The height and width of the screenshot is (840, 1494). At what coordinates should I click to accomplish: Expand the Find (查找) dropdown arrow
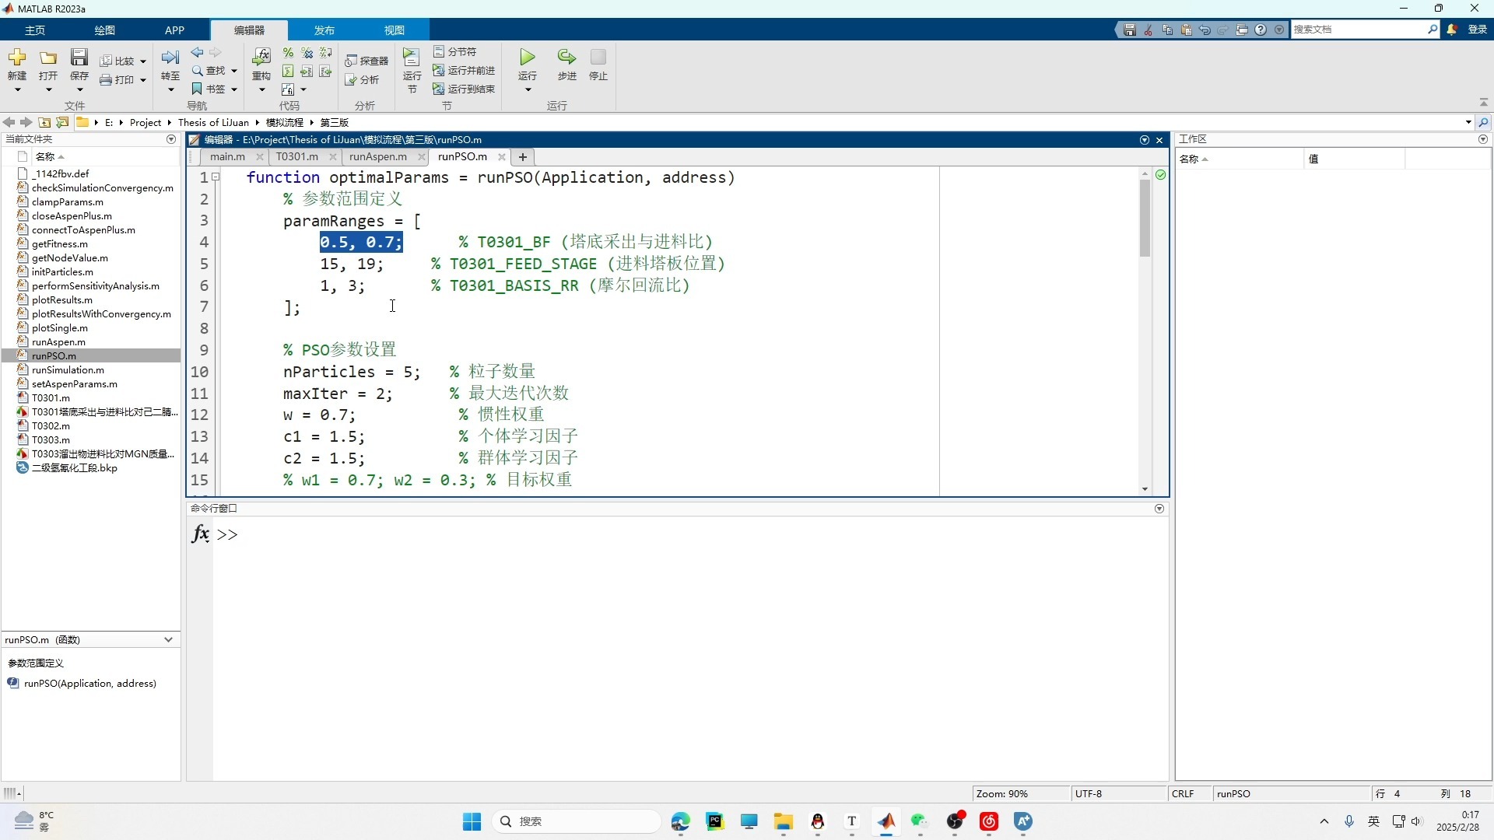point(233,71)
